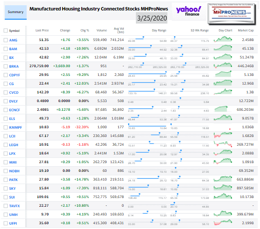Click the CG day range indicator
Viewport: 260px width, 229px height.
[147, 82]
